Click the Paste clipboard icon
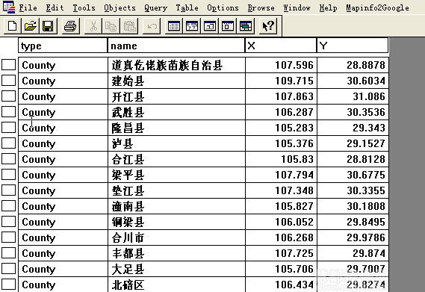The image size is (425, 292). (129, 26)
